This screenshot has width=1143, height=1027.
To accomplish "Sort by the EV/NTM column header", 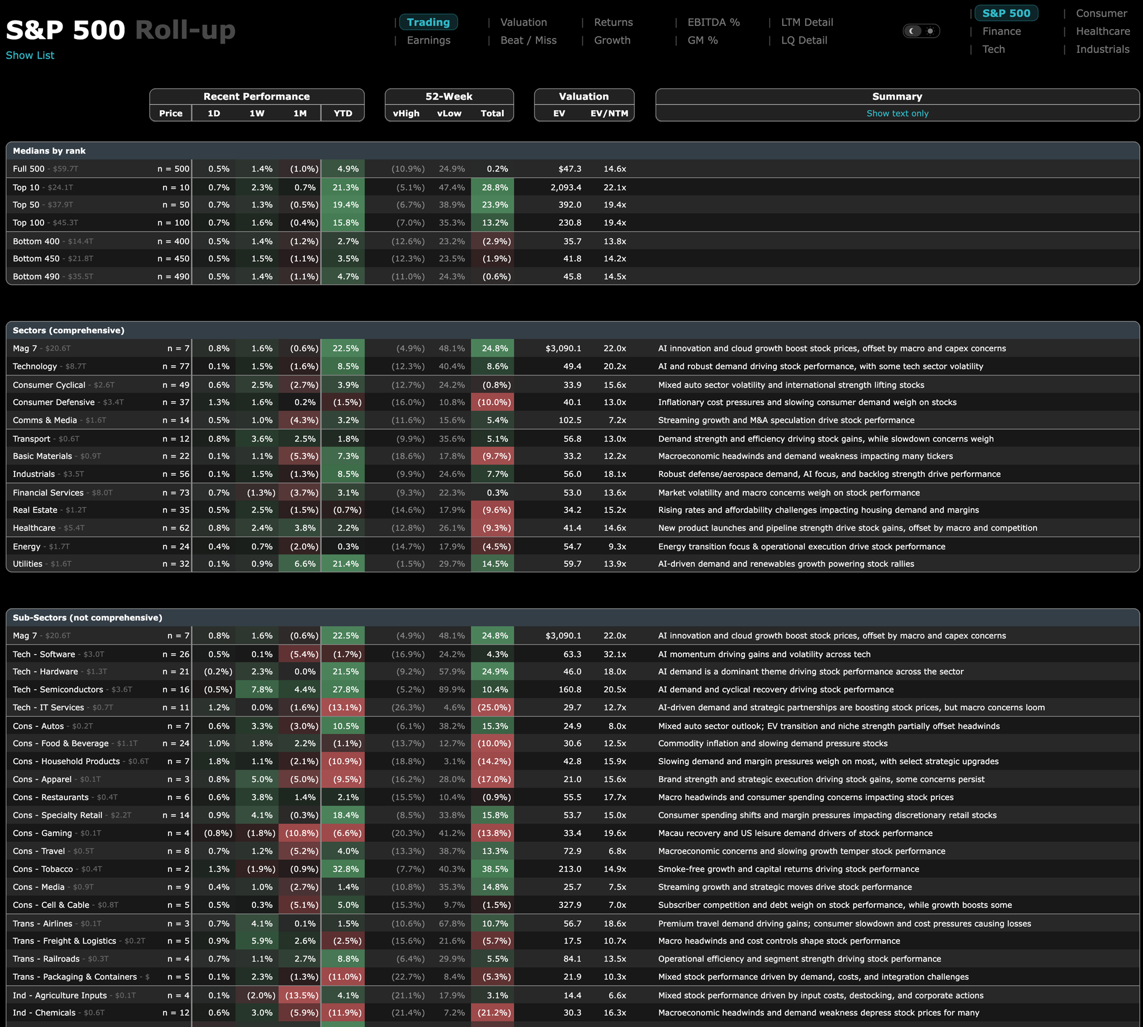I will click(609, 113).
